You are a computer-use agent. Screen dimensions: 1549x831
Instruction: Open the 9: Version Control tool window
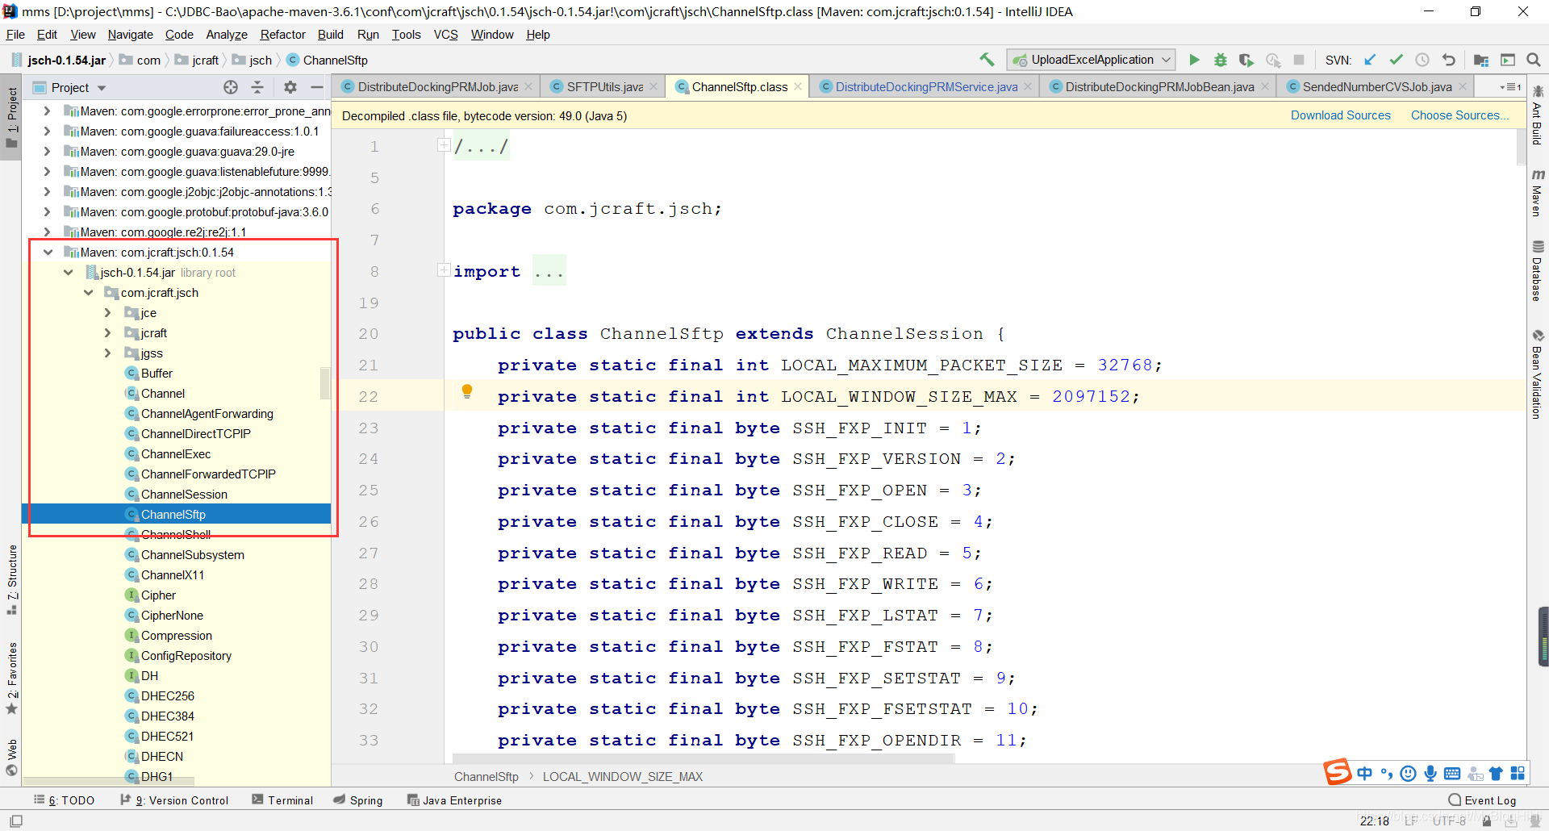click(x=174, y=800)
